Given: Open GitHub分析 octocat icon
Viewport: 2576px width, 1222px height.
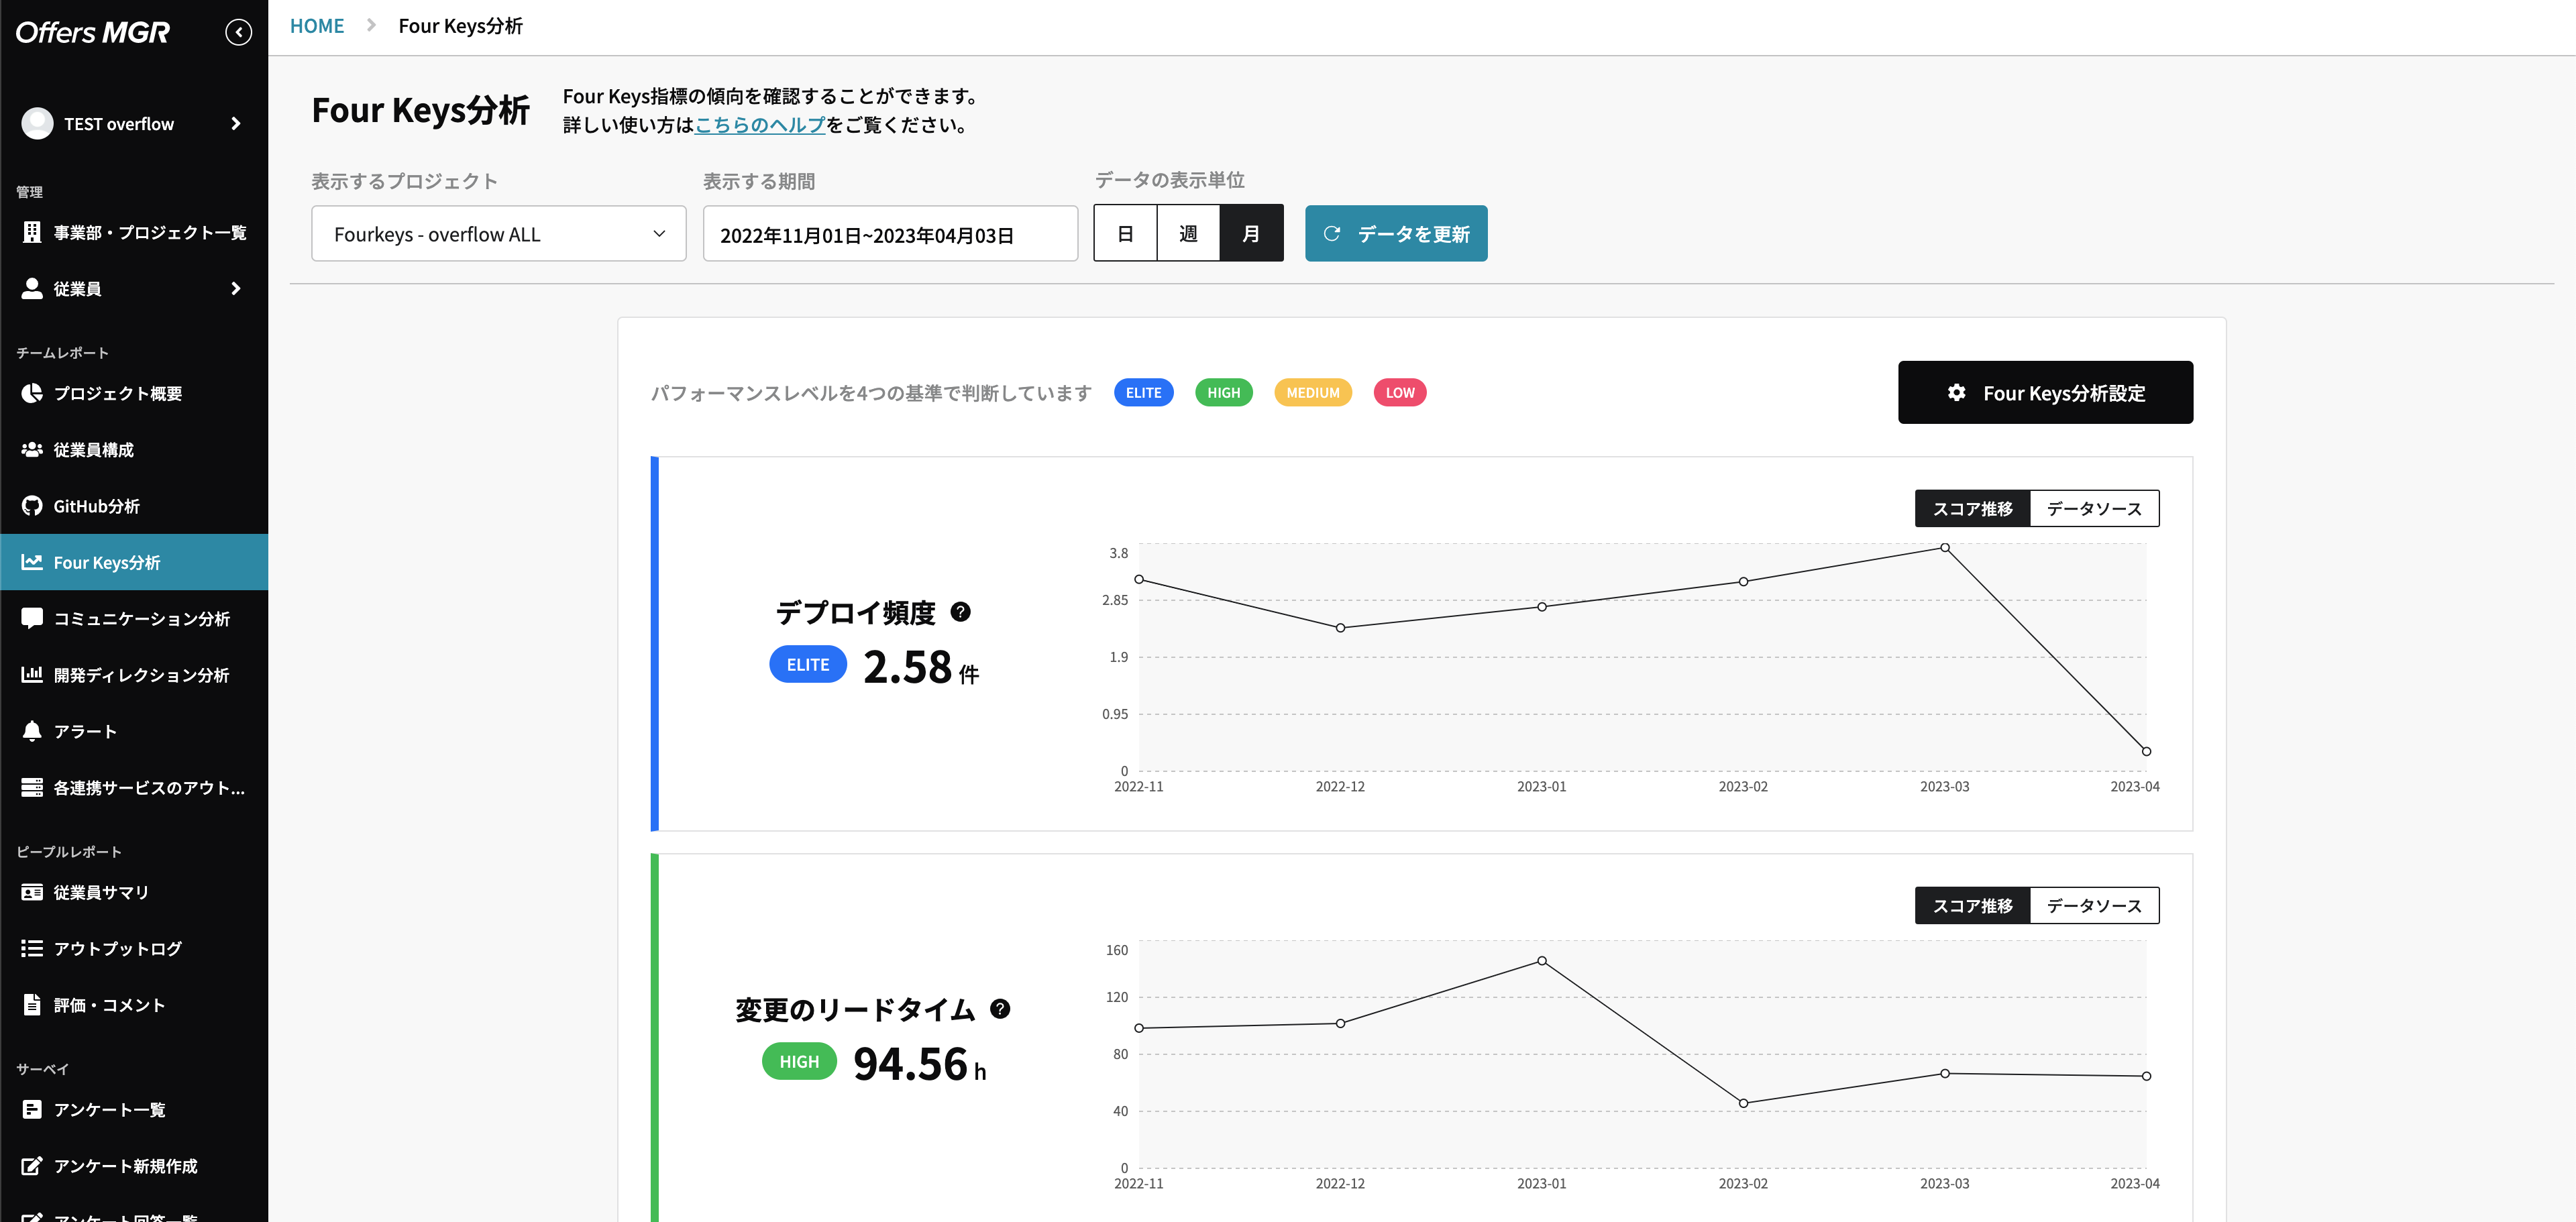Looking at the screenshot, I should tap(32, 506).
